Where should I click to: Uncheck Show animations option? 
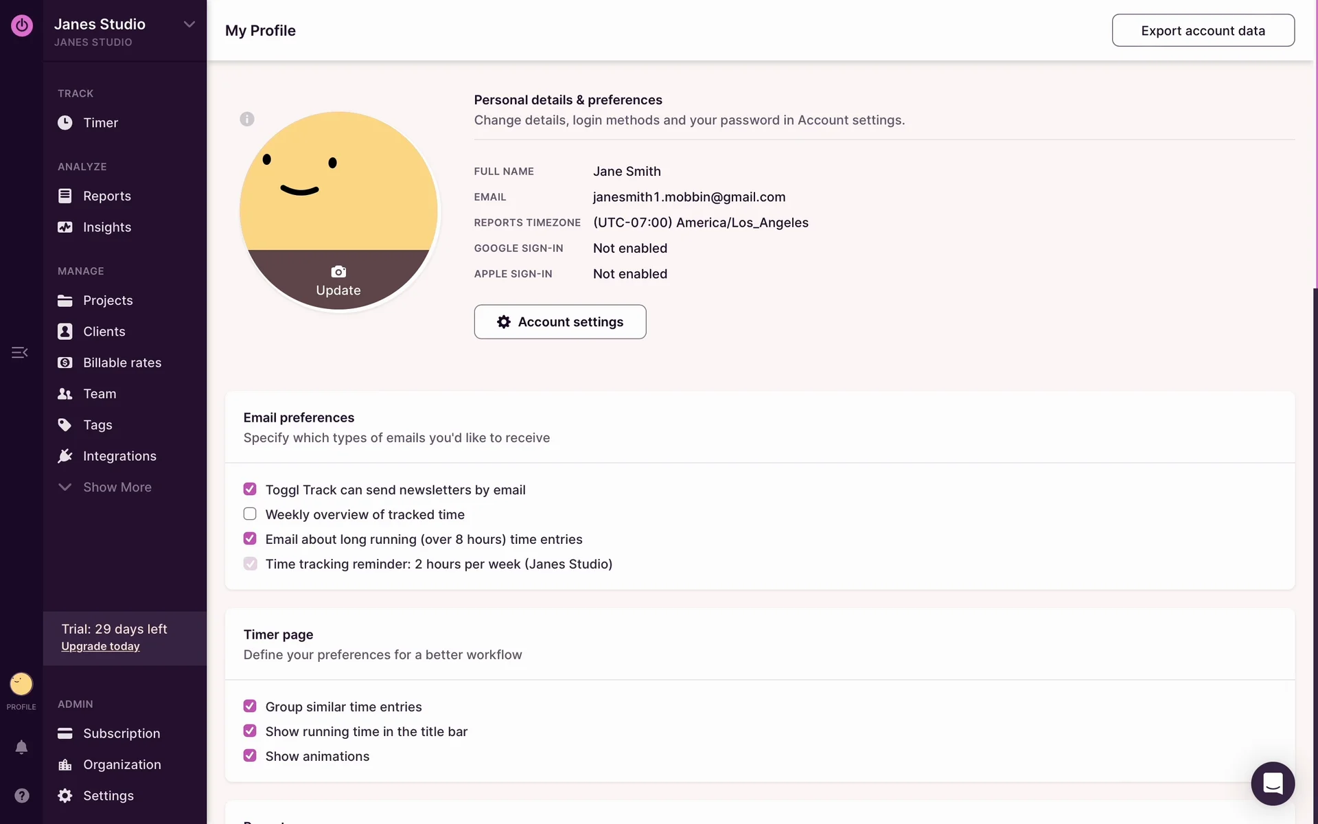coord(250,756)
